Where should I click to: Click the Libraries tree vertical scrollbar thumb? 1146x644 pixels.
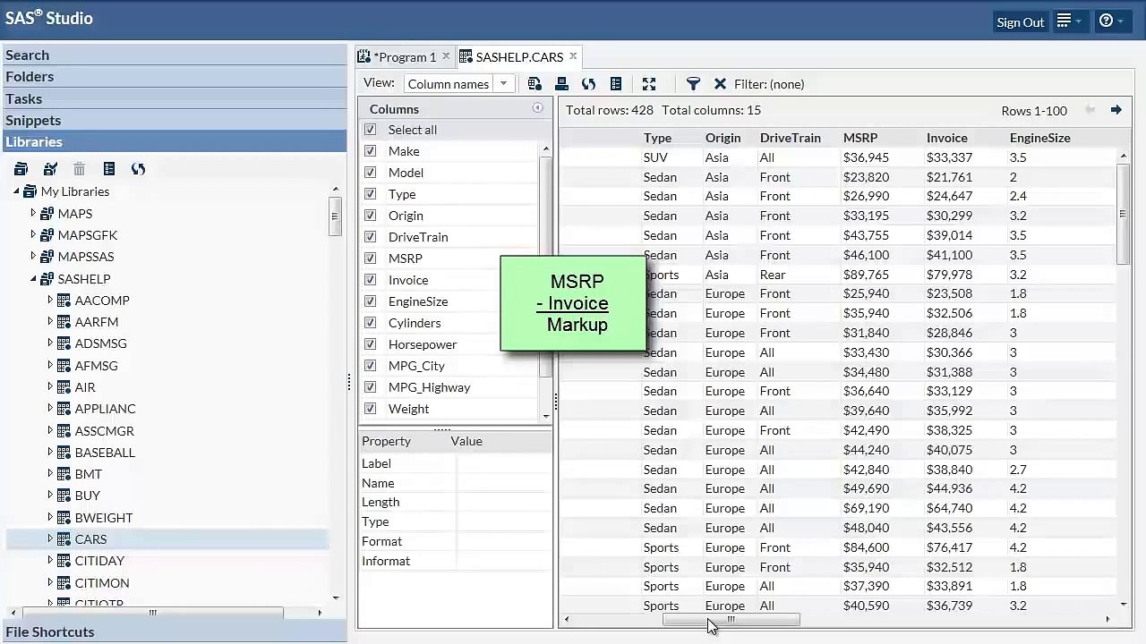pyautogui.click(x=335, y=216)
